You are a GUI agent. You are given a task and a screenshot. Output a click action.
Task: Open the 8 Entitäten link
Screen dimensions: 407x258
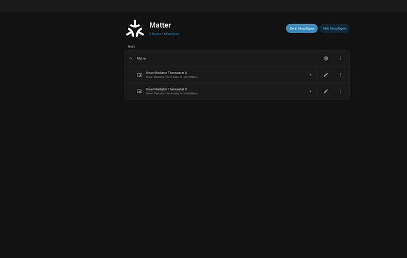pyautogui.click(x=171, y=34)
